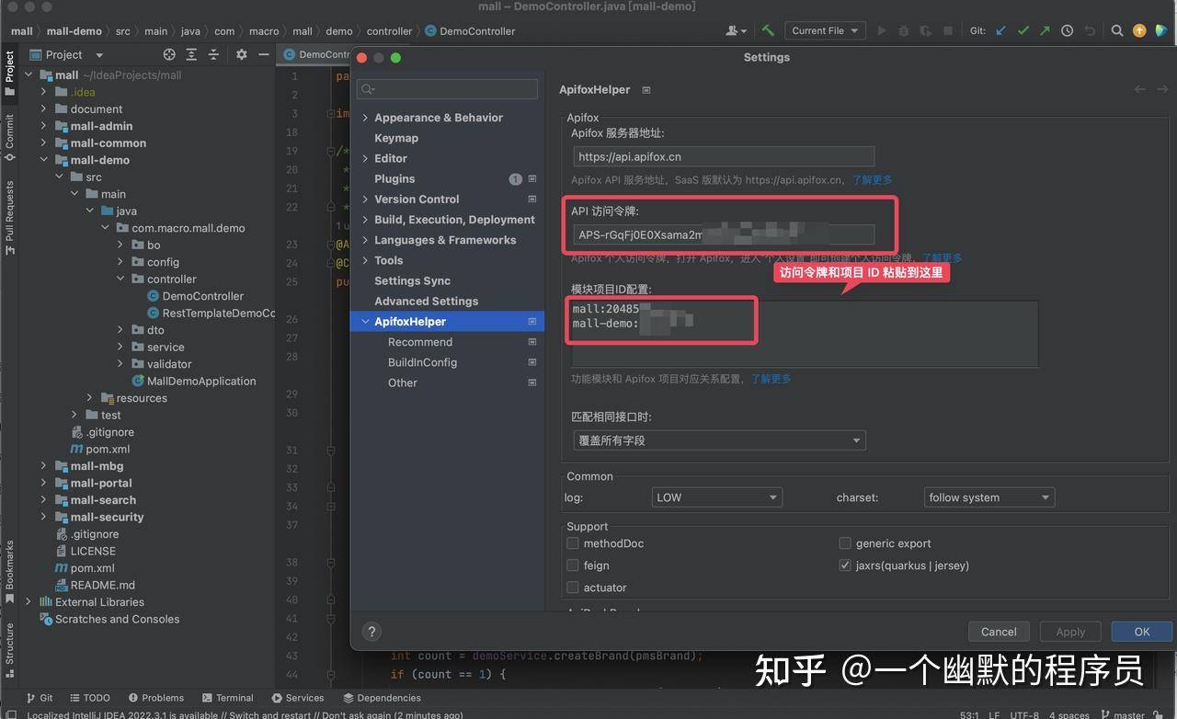Image resolution: width=1177 pixels, height=719 pixels.
Task: Open the Terminal tool window
Action: pyautogui.click(x=227, y=698)
